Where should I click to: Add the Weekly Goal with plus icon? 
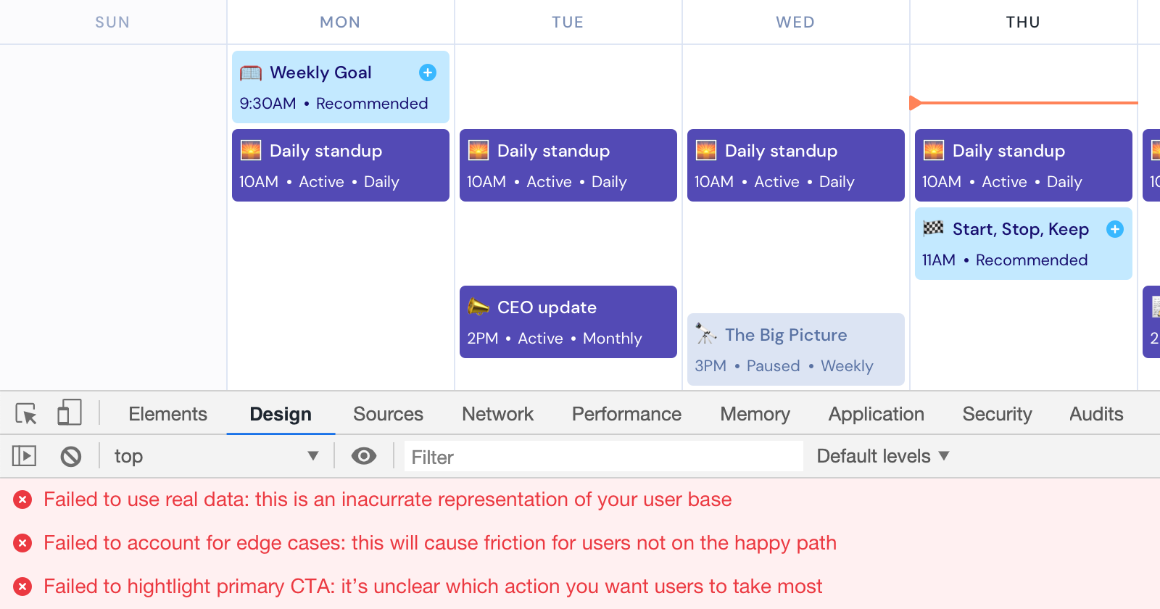428,72
